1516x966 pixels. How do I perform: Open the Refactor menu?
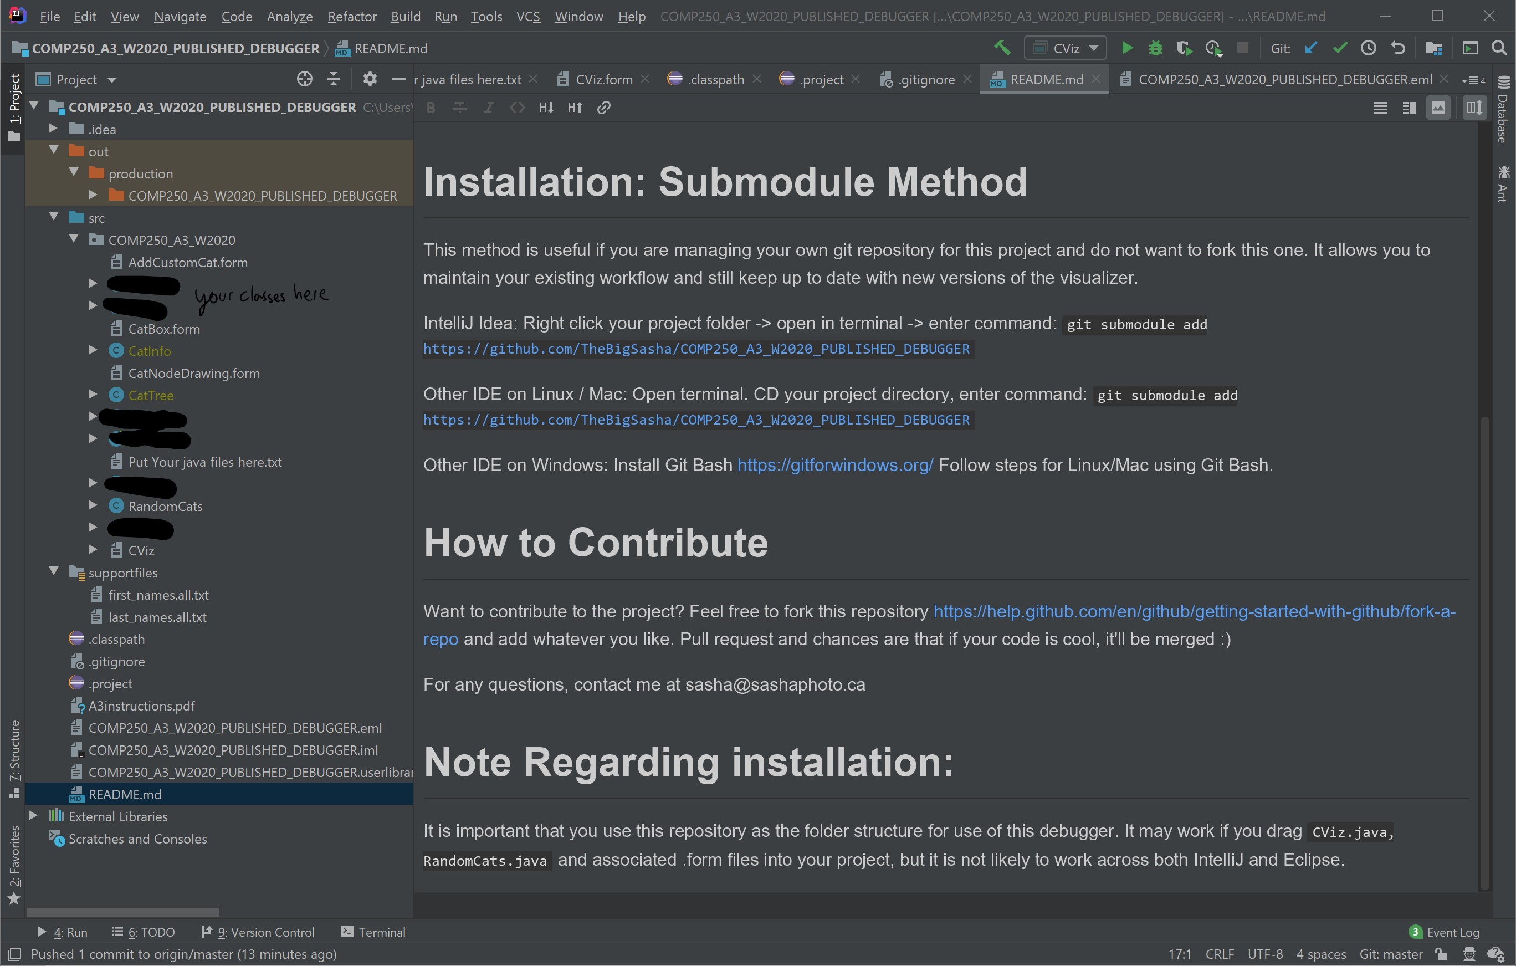351,17
